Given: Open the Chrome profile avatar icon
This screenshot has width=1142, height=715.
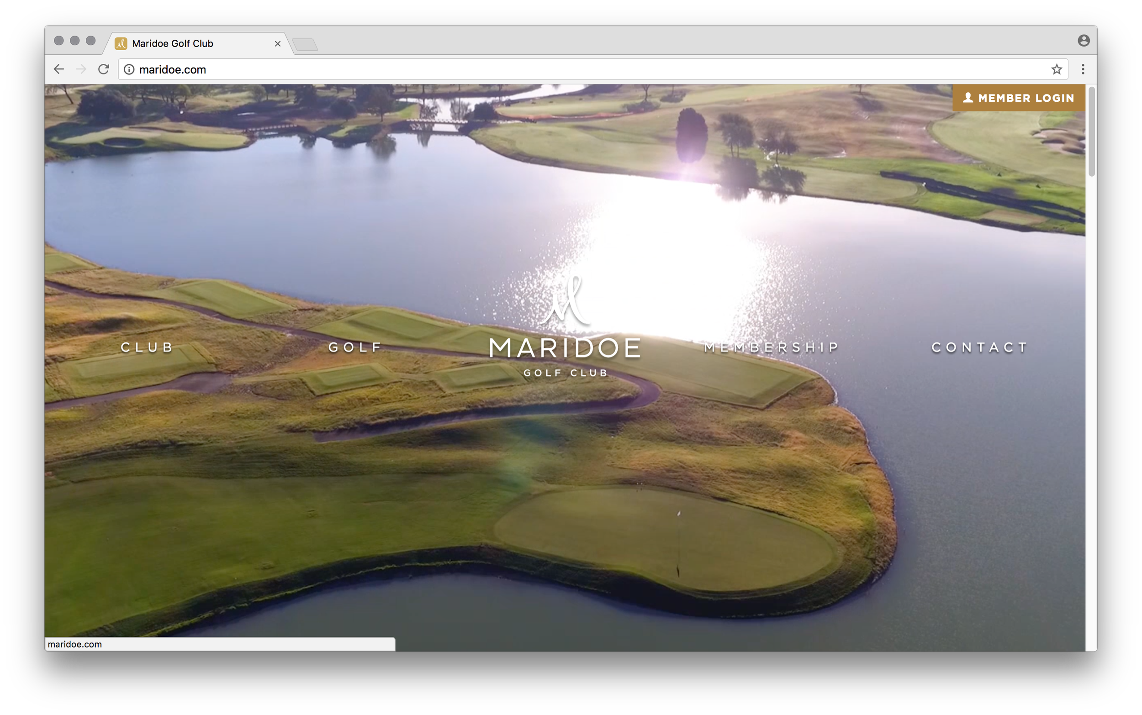Looking at the screenshot, I should point(1084,41).
